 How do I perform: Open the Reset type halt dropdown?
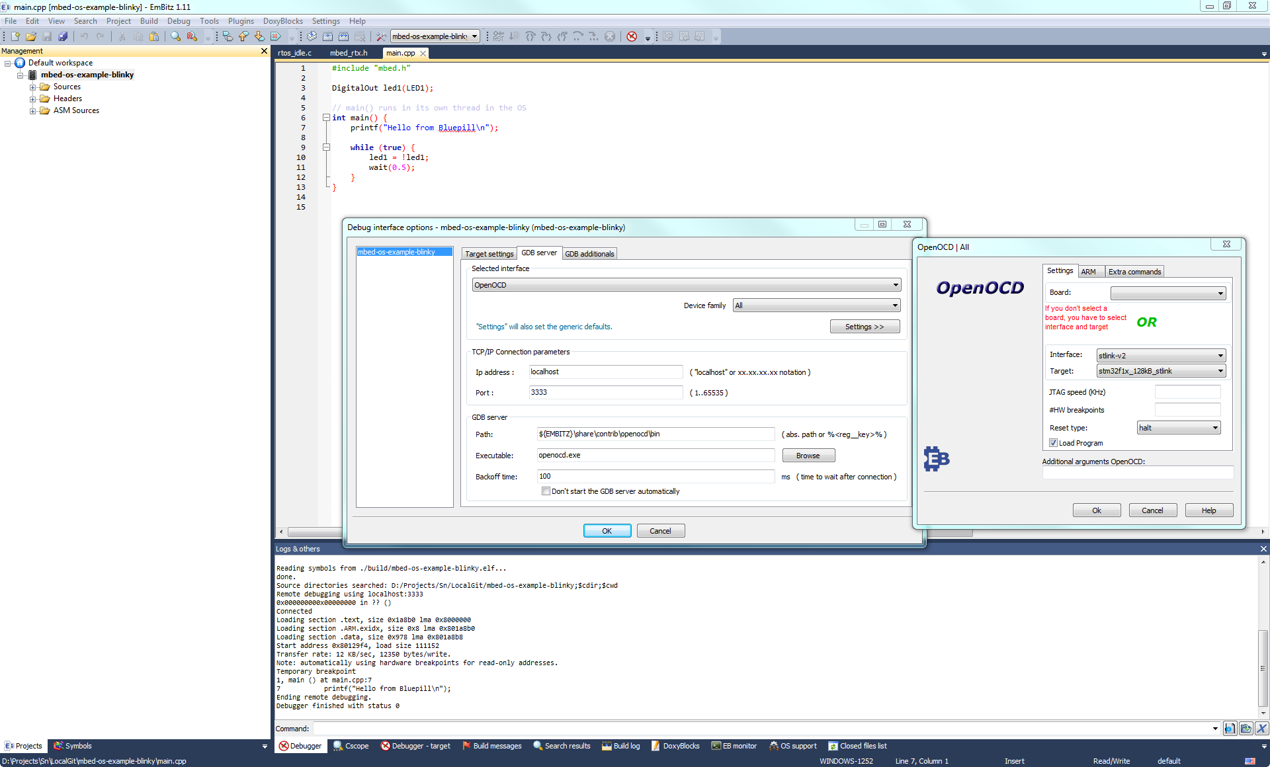[1179, 428]
